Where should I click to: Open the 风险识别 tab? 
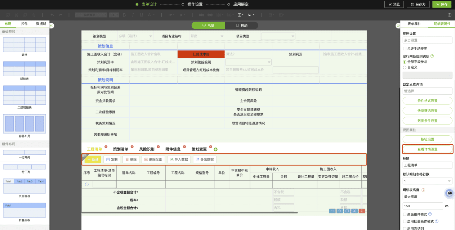click(147, 149)
